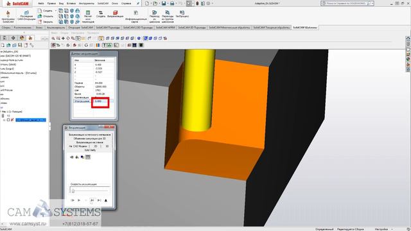
Task: Expand the Создать ribbon dropdown arrow
Action: click(x=56, y=11)
